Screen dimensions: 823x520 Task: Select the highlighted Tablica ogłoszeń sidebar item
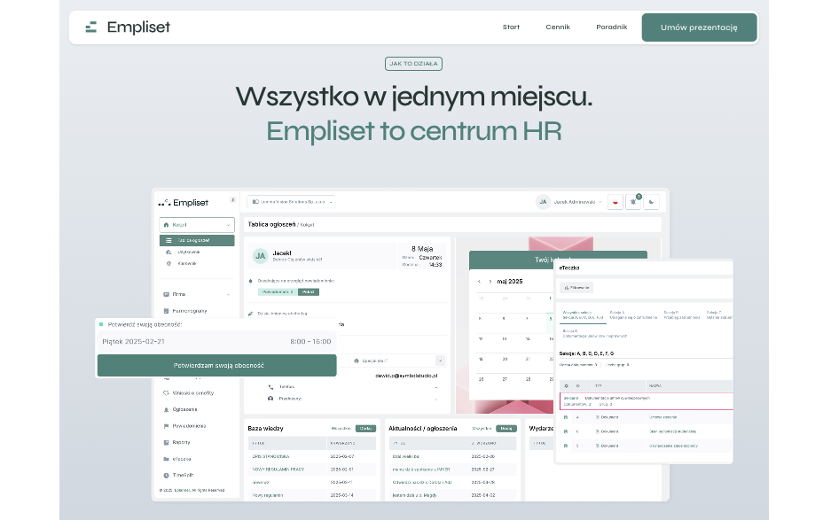(x=197, y=240)
